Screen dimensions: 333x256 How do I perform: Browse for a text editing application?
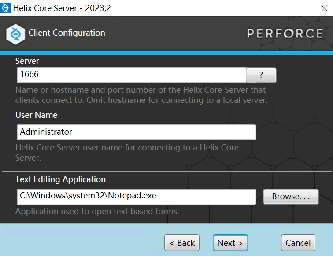pos(291,197)
